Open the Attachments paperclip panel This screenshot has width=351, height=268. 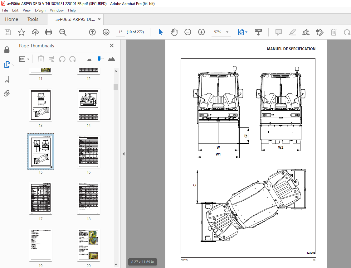[x=7, y=93]
